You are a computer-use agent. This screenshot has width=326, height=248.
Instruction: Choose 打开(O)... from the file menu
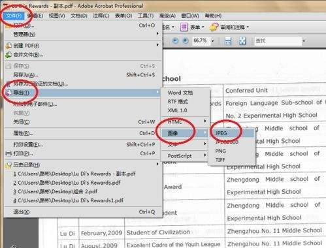(83, 25)
